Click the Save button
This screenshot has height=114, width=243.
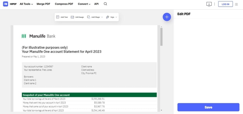208,107
